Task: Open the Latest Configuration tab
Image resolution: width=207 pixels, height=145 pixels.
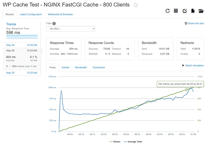Action: (x=31, y=14)
